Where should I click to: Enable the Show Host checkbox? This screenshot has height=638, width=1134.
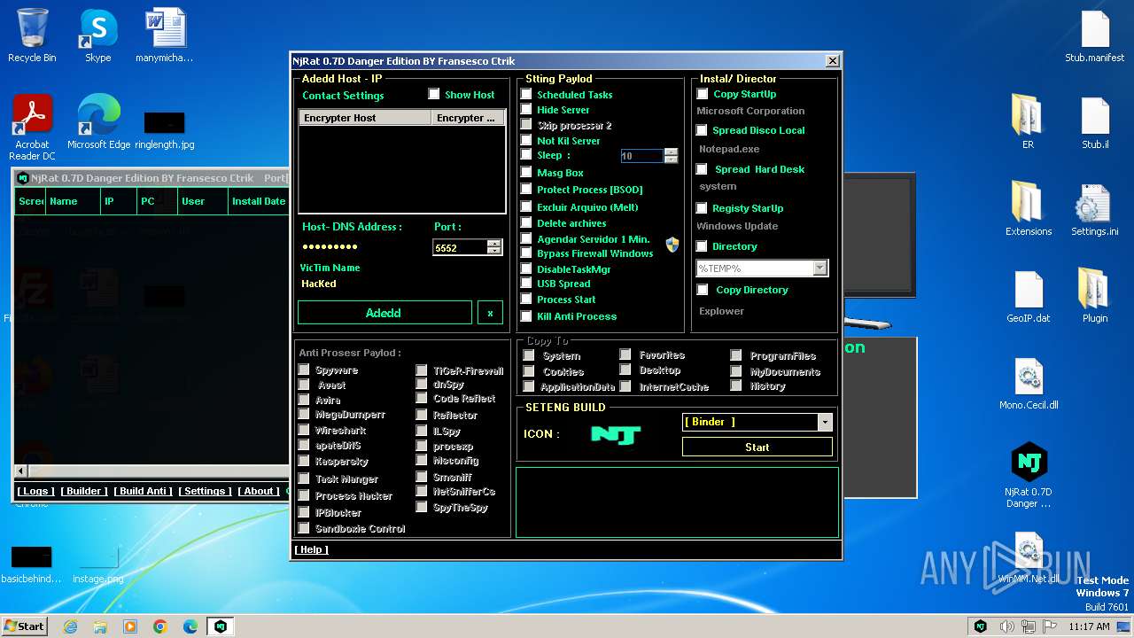(434, 94)
